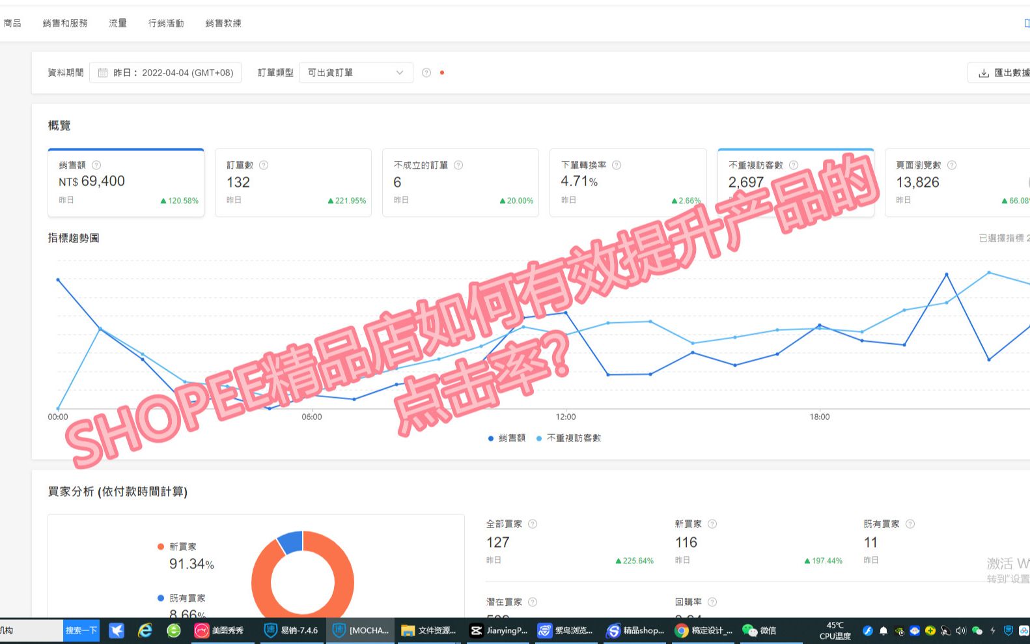Screen dimensions: 1030x644
Task: Select the 訂單數 132 card
Action: point(293,183)
